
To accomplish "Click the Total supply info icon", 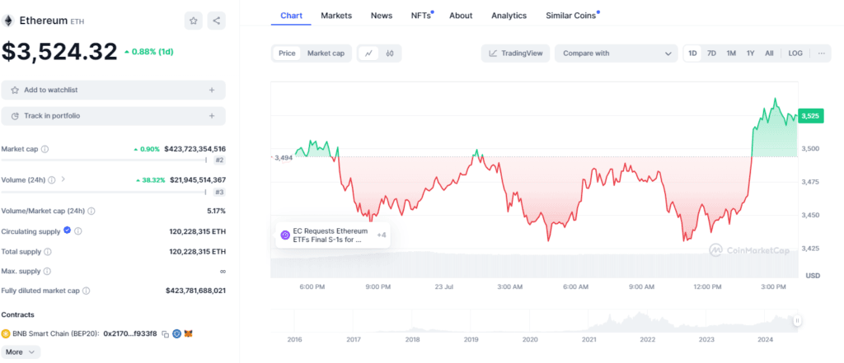I will [47, 252].
